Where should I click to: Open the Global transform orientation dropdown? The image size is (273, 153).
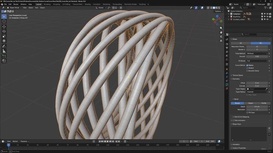[101, 8]
